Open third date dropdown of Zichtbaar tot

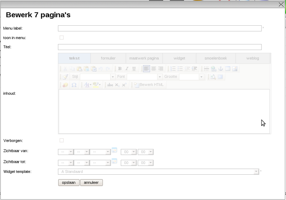point(100,163)
